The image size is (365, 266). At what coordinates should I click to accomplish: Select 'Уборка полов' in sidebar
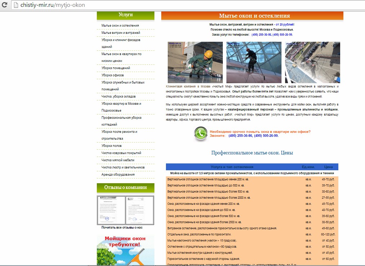click(112, 146)
